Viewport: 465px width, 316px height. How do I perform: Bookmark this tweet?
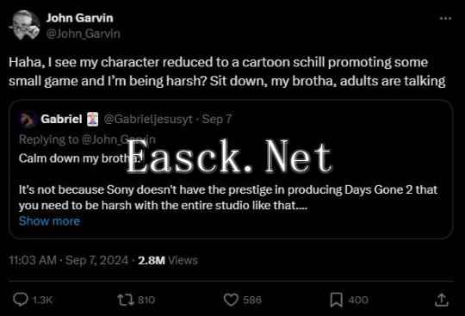pos(337,300)
